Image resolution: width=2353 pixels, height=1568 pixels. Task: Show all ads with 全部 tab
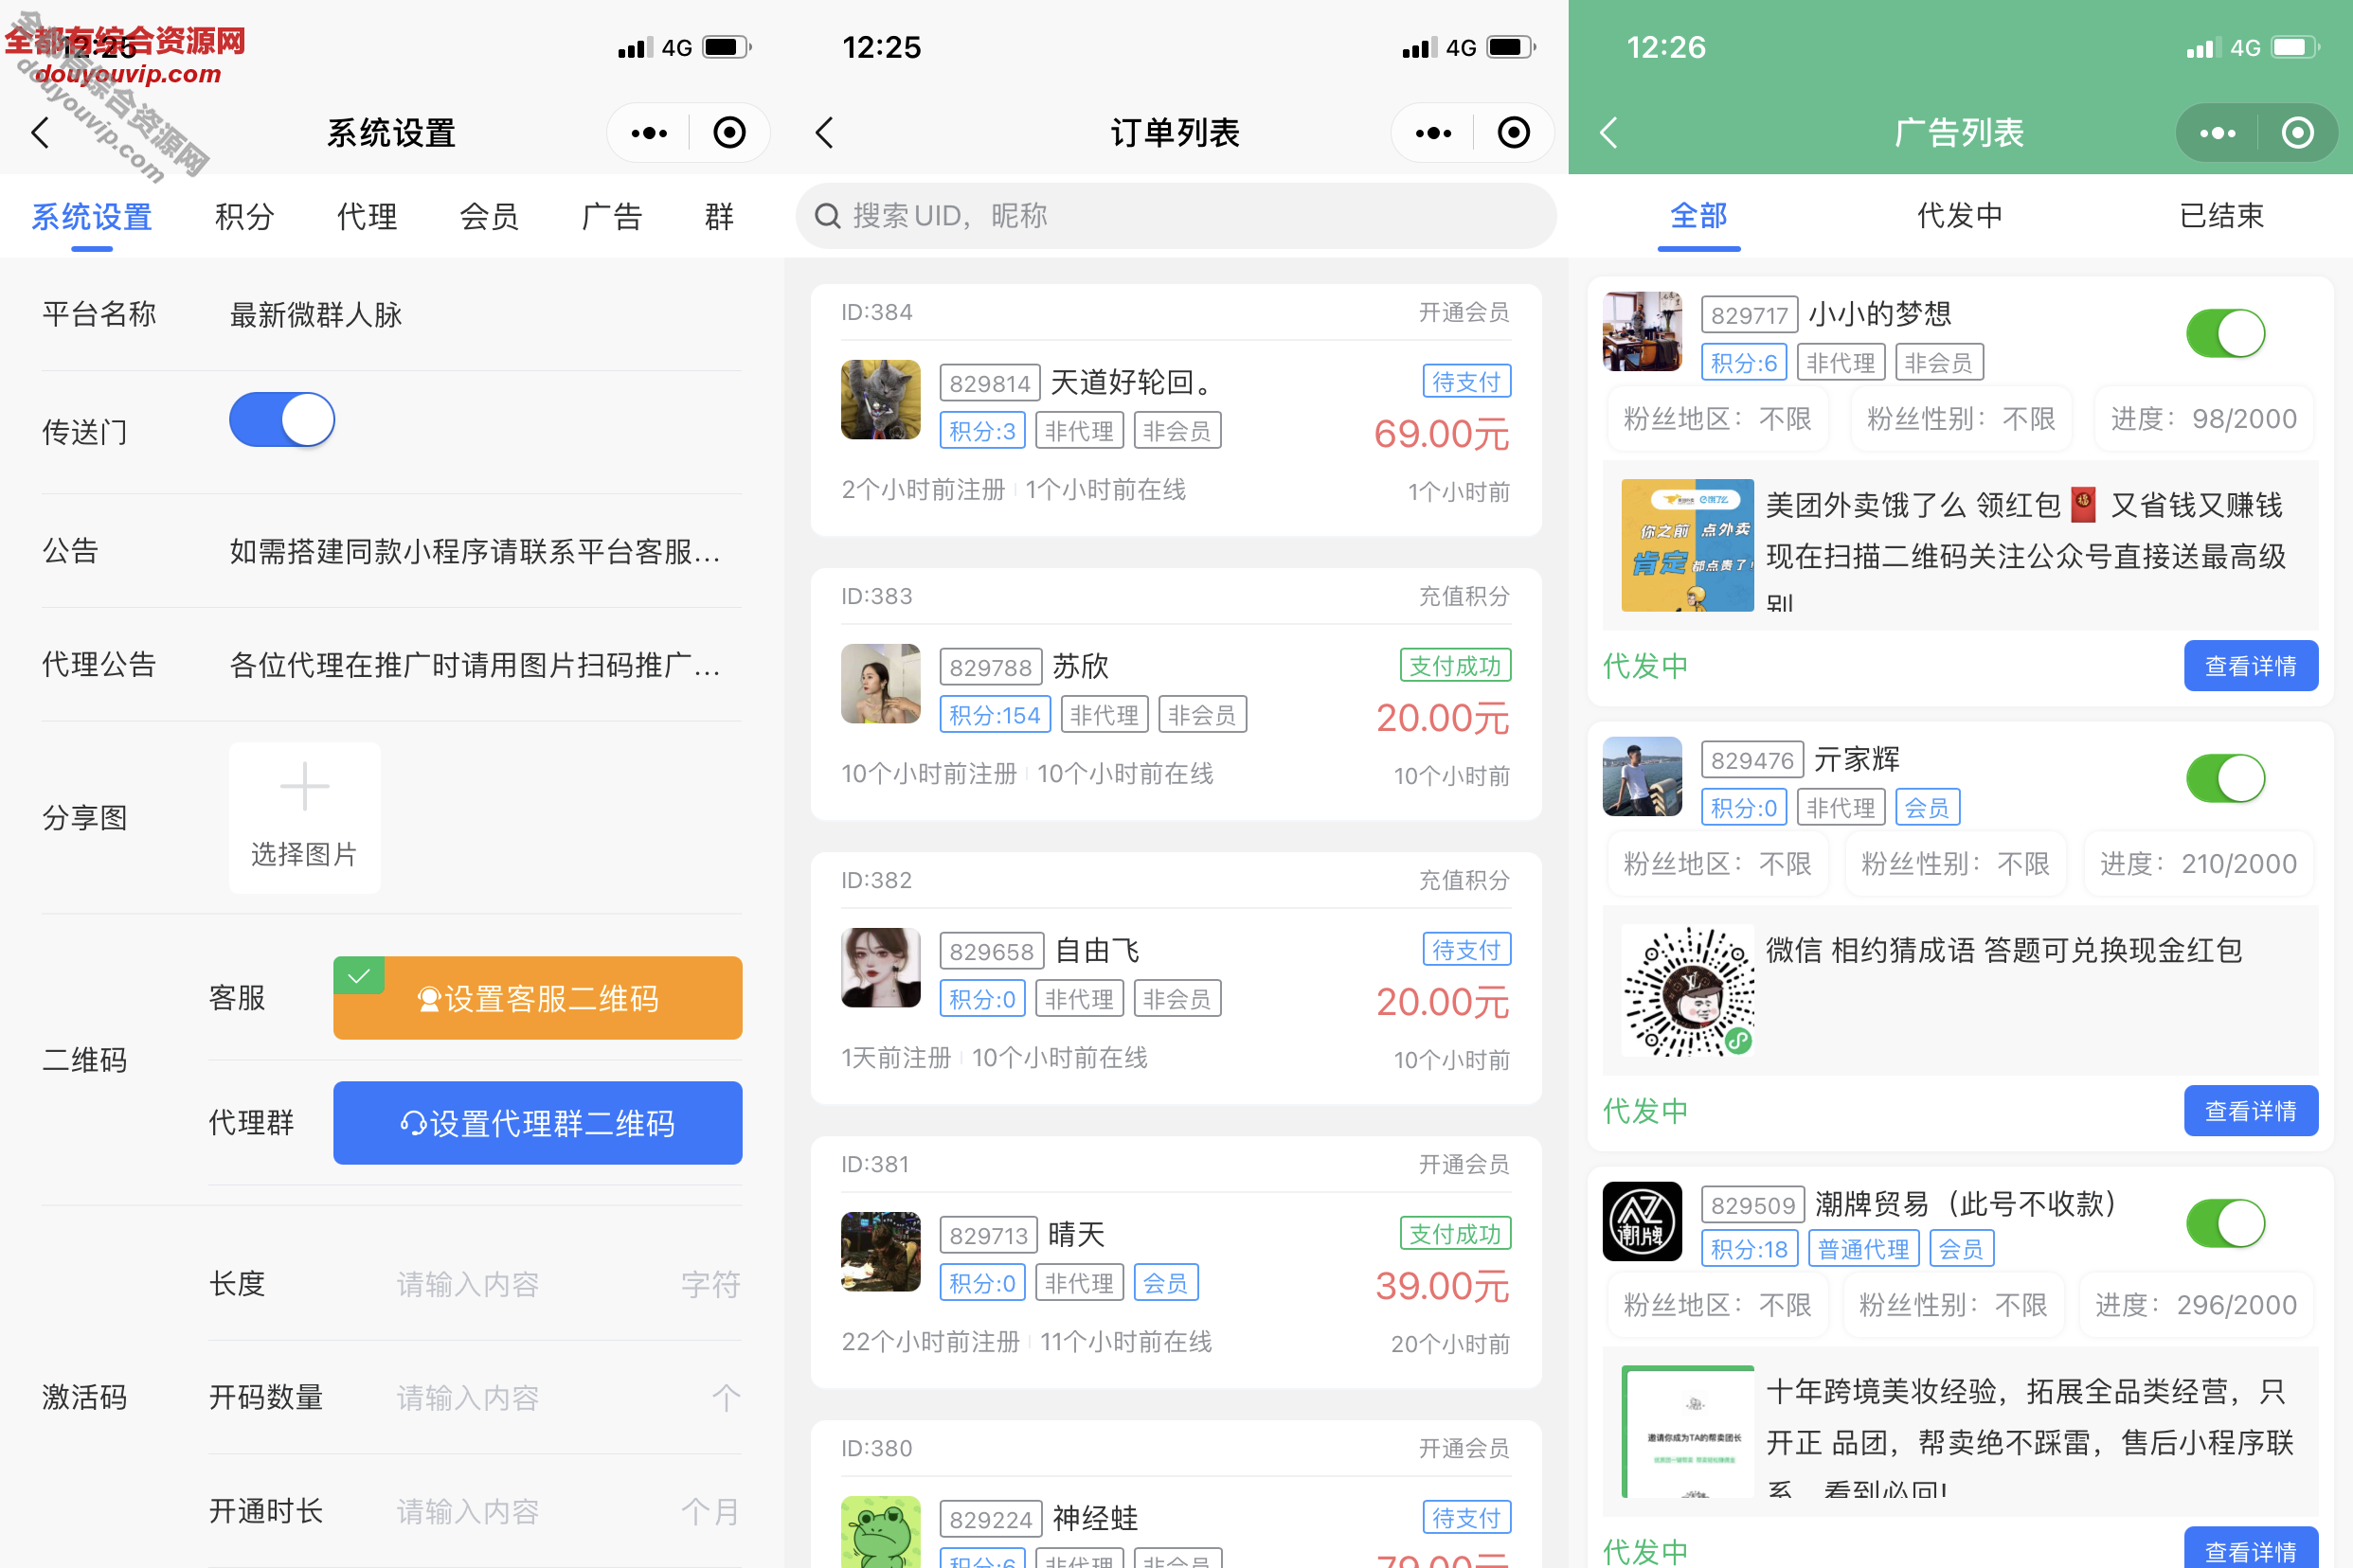click(x=1698, y=216)
